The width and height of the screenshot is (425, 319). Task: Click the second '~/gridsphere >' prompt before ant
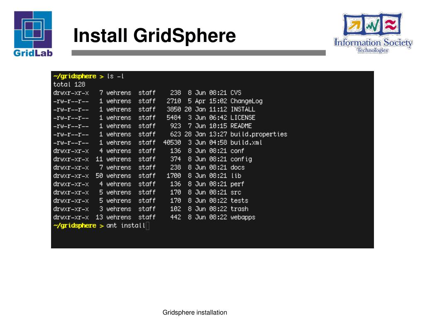point(78,226)
